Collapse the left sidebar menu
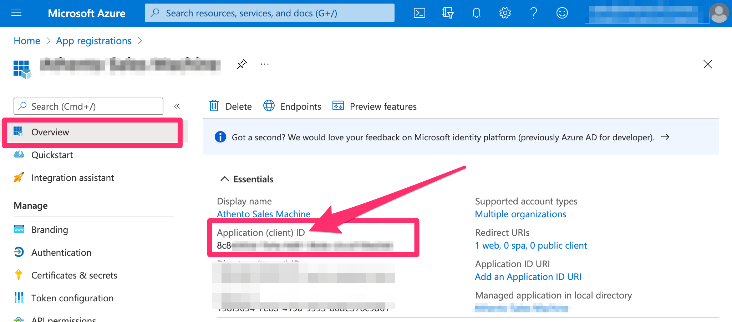This screenshot has height=322, width=732. pyautogui.click(x=177, y=106)
